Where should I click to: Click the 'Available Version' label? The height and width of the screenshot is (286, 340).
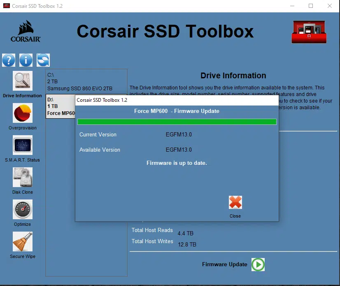[x=100, y=150]
